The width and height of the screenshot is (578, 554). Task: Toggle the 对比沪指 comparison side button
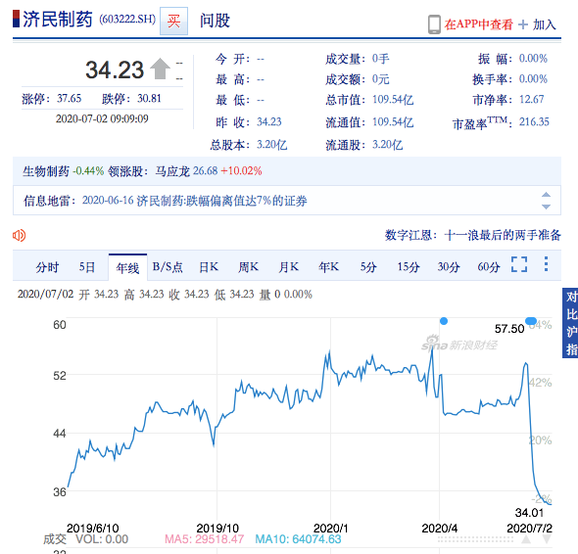pyautogui.click(x=570, y=323)
